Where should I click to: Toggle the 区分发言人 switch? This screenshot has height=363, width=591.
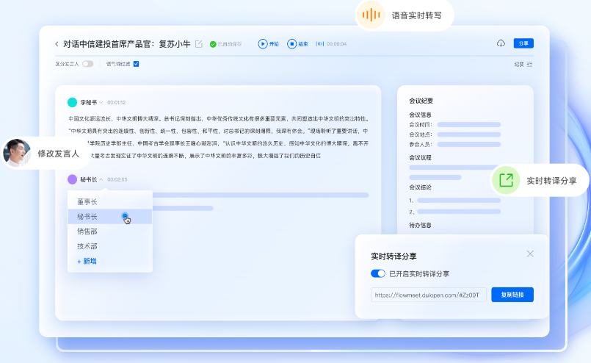pos(88,64)
